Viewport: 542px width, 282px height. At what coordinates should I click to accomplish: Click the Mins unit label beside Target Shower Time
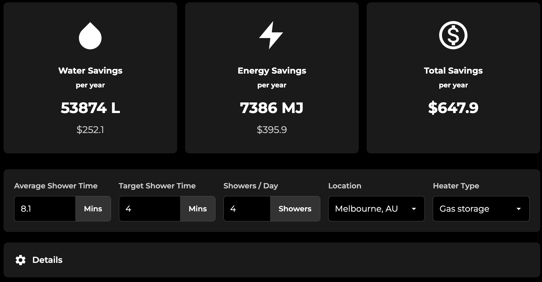point(197,209)
